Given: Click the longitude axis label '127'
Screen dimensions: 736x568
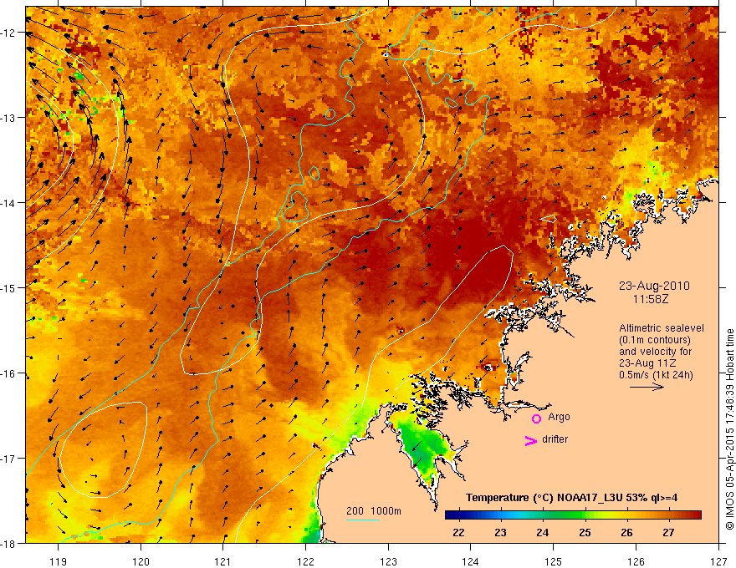Looking at the screenshot, I should (x=718, y=561).
